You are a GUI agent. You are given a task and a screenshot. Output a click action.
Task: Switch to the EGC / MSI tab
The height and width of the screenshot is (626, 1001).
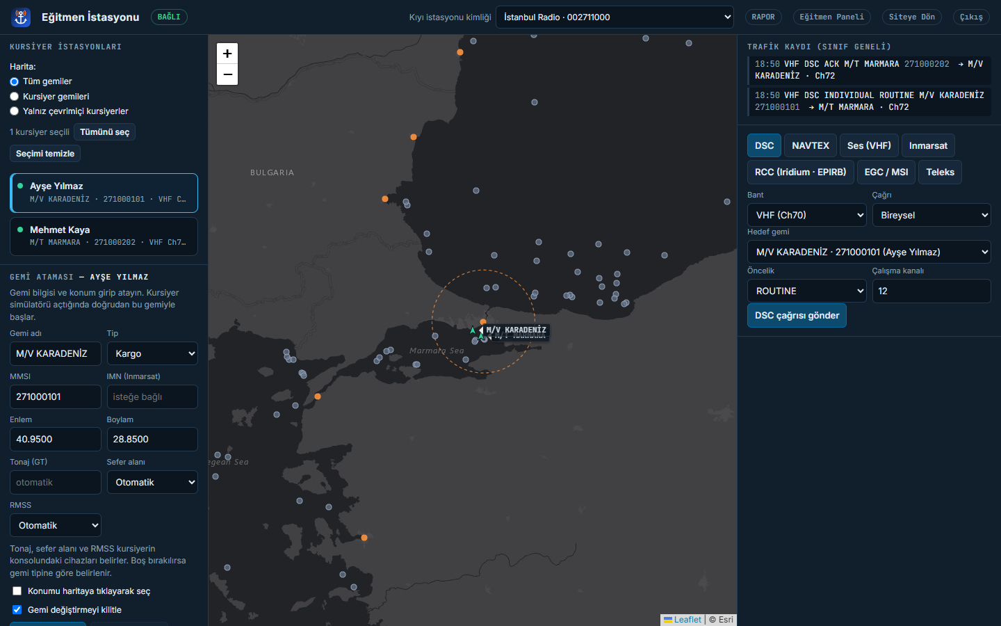click(x=886, y=172)
